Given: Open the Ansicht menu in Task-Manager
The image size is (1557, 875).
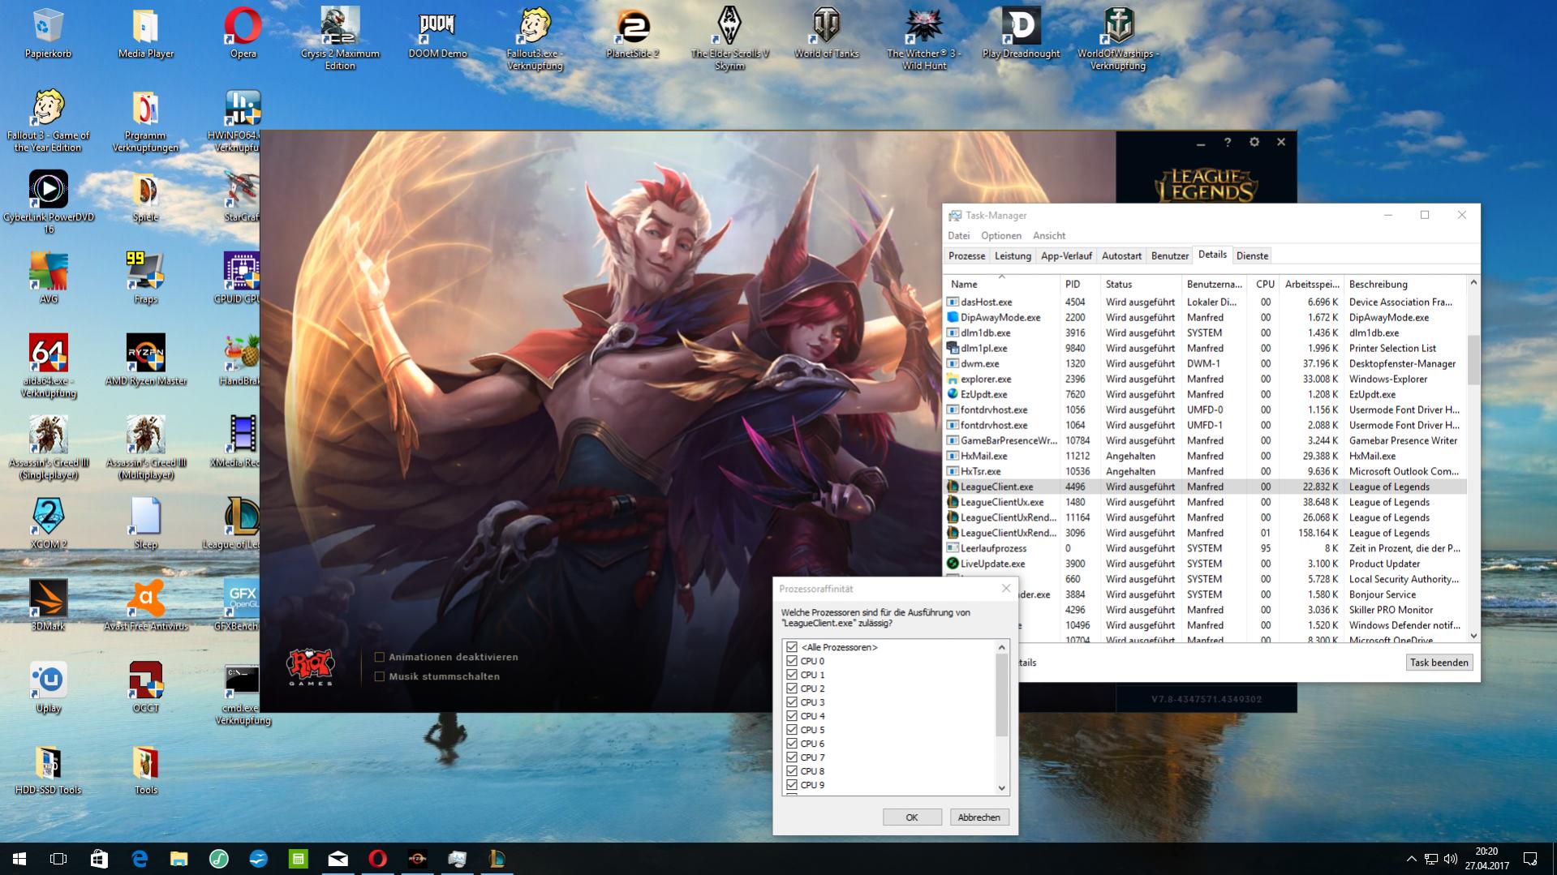Looking at the screenshot, I should (1049, 235).
